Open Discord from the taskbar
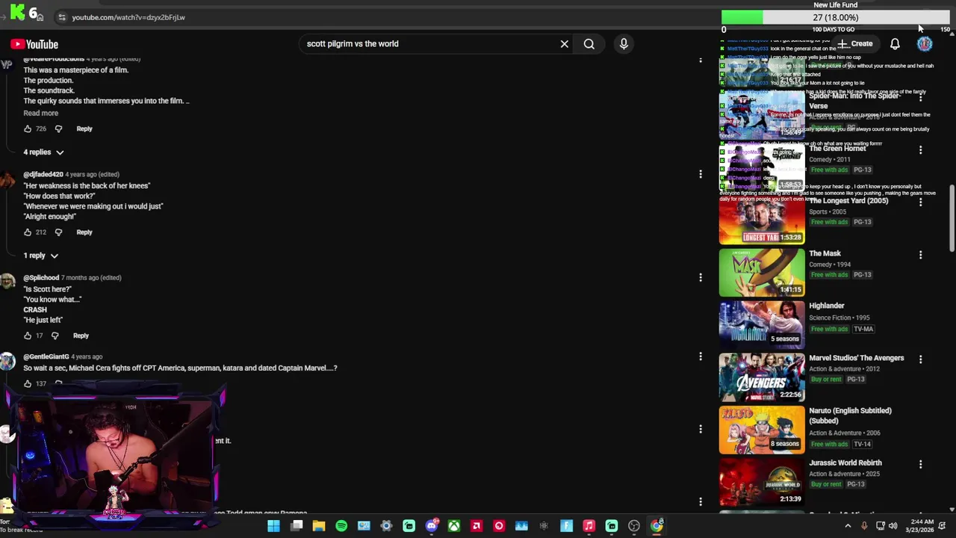 click(x=432, y=526)
